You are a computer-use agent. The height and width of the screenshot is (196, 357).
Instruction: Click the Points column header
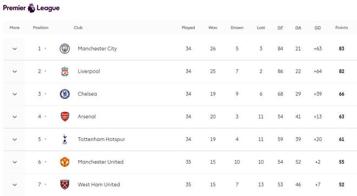tap(341, 27)
